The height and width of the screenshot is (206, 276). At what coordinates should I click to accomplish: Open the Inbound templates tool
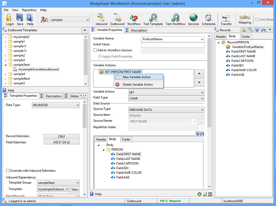point(101,19)
